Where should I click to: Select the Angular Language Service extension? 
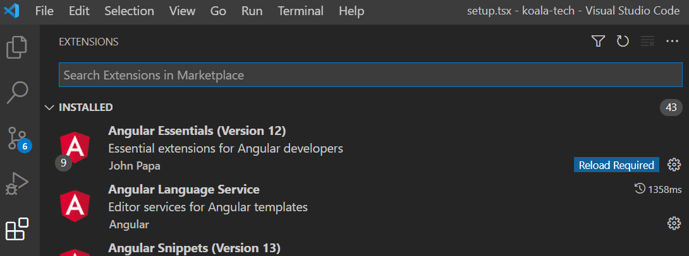click(x=184, y=189)
